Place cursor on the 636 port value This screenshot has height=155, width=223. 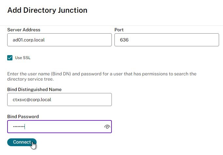tap(124, 40)
